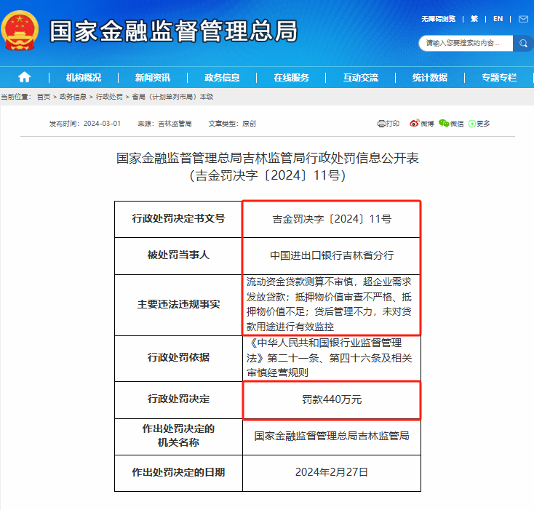Click the national emblem logo
The height and width of the screenshot is (510, 534).
[20, 31]
